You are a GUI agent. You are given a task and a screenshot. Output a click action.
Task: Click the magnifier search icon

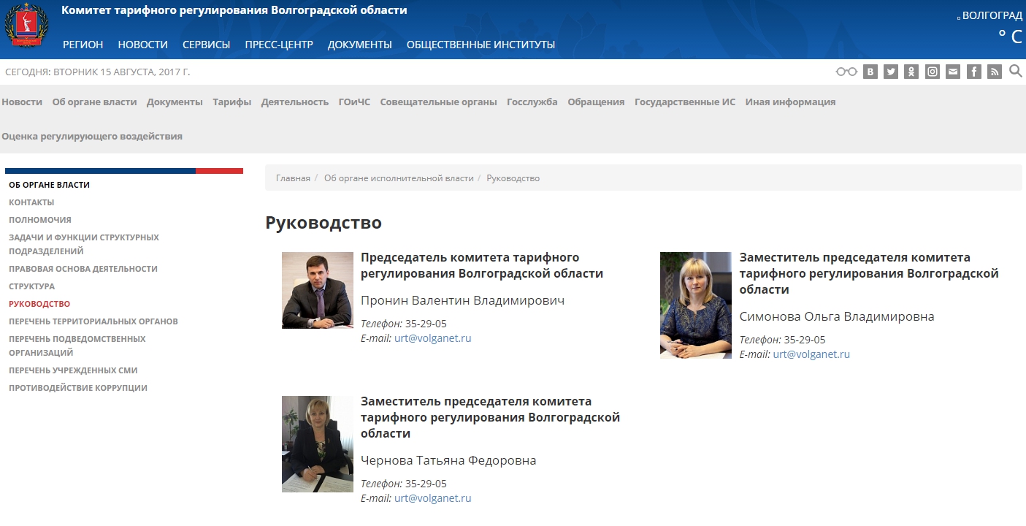tap(1016, 71)
